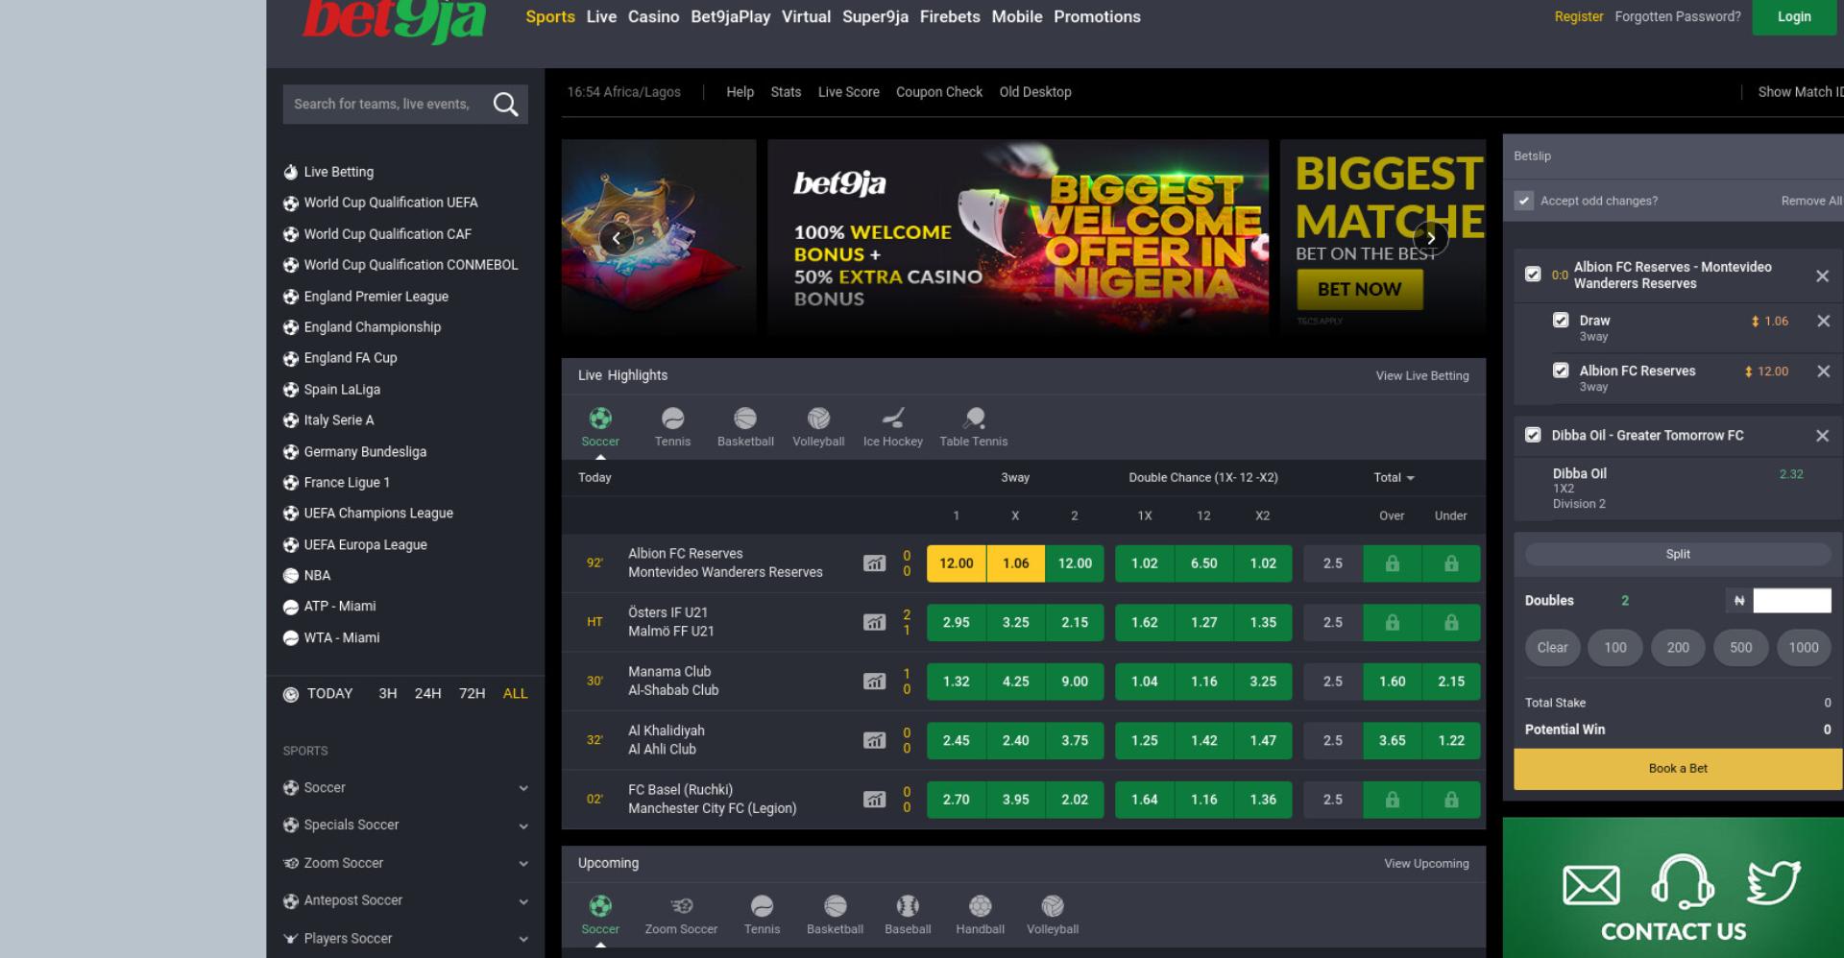Select Handball icon in Upcoming

(980, 906)
